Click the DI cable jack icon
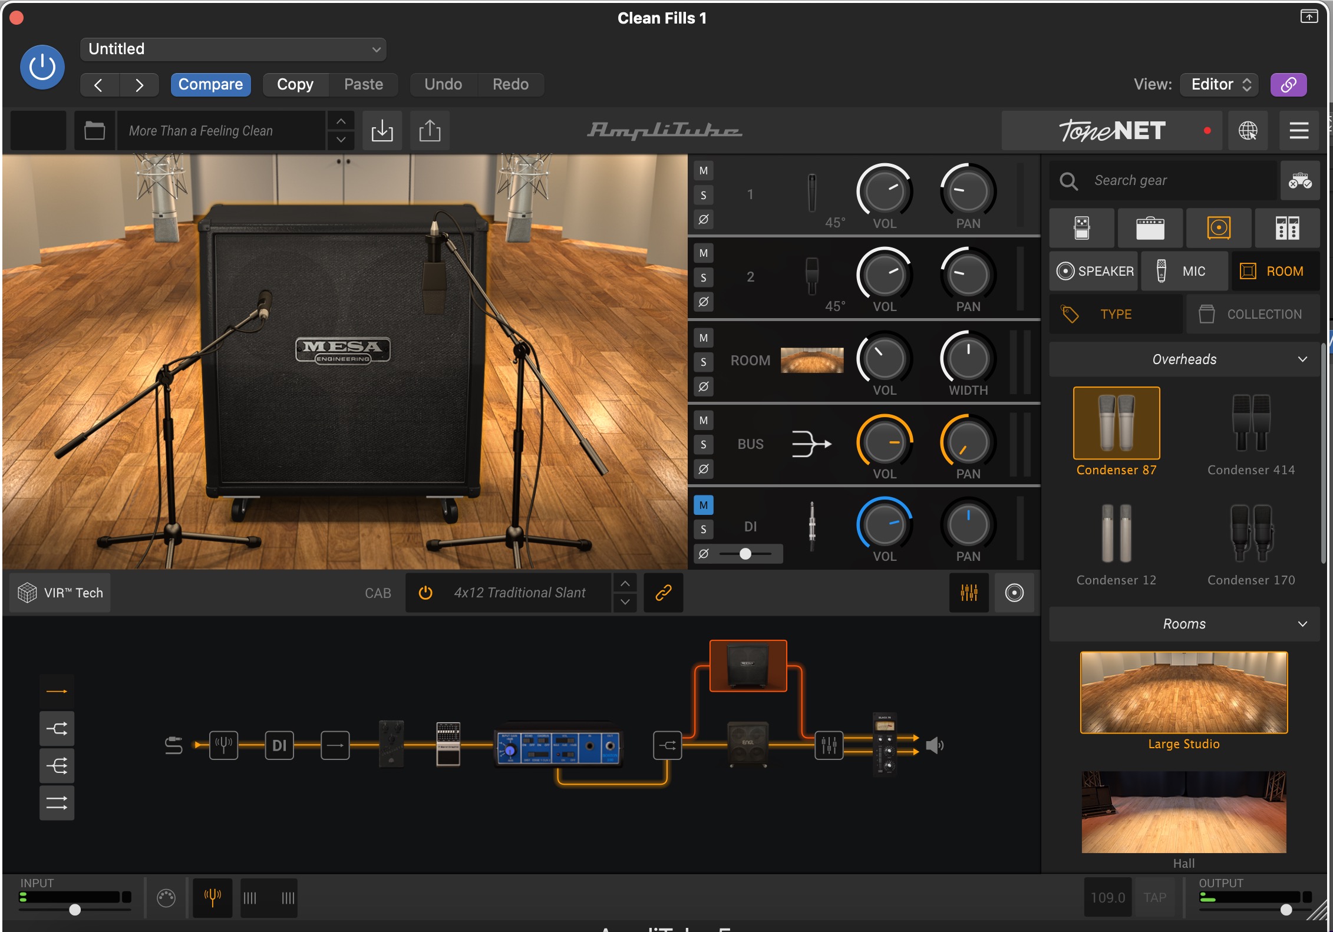Viewport: 1333px width, 932px height. tap(812, 526)
